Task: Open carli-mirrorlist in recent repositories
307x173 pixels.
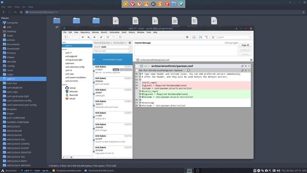Action: point(71,81)
